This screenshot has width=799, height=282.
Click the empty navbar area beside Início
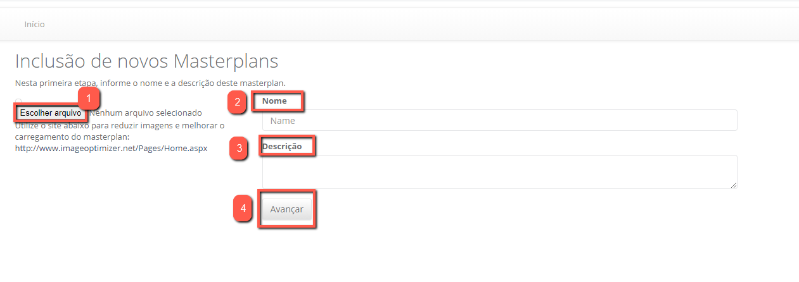380,25
